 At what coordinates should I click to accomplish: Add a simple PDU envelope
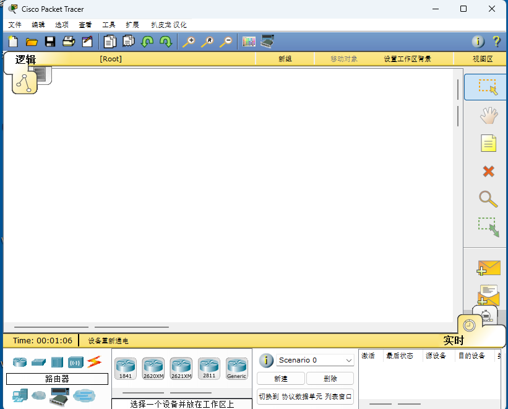point(489,268)
